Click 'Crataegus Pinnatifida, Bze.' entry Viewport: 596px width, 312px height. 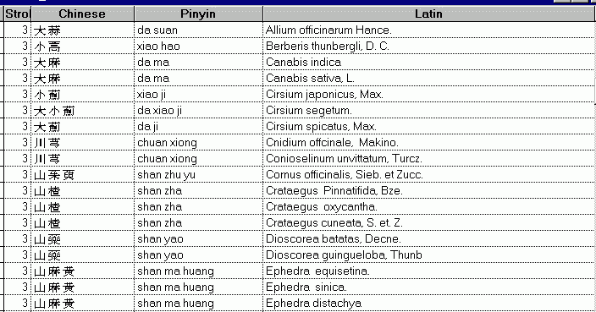point(428,190)
